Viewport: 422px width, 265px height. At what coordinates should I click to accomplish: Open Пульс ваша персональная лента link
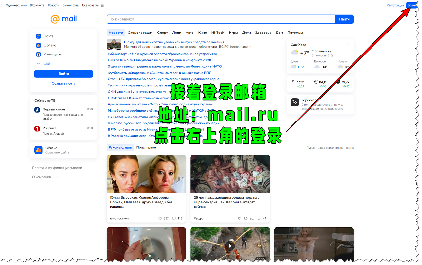point(330,148)
